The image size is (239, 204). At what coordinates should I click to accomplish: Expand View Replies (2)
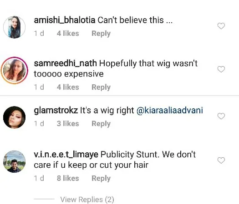click(87, 199)
